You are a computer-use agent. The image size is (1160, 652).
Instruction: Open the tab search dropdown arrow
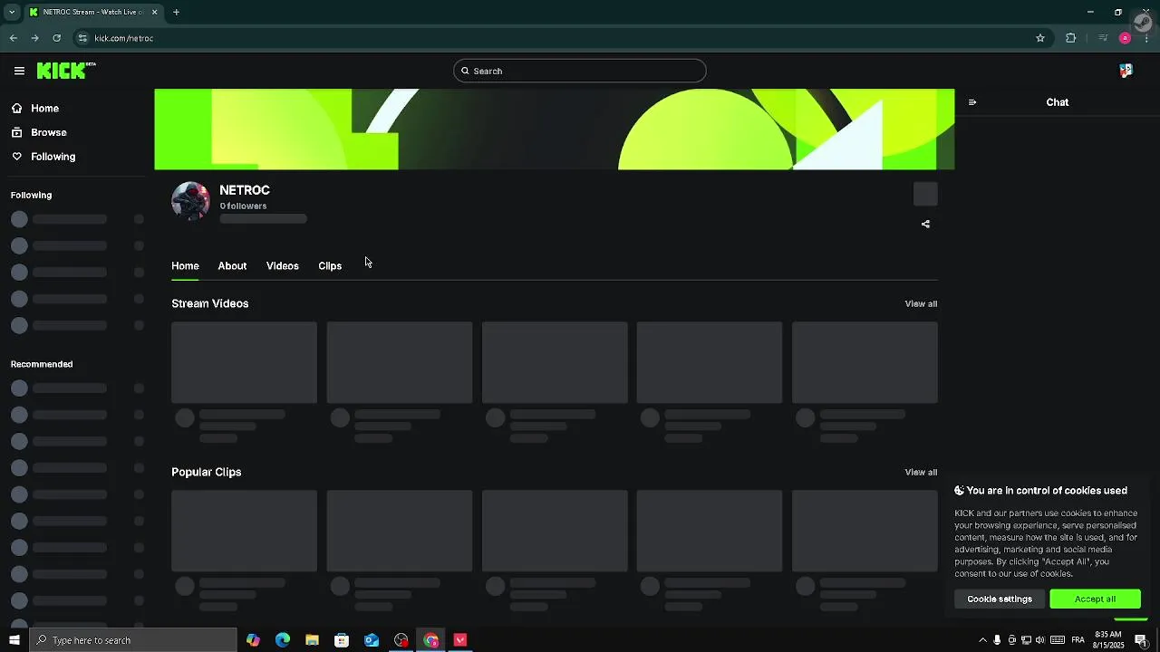pos(11,12)
